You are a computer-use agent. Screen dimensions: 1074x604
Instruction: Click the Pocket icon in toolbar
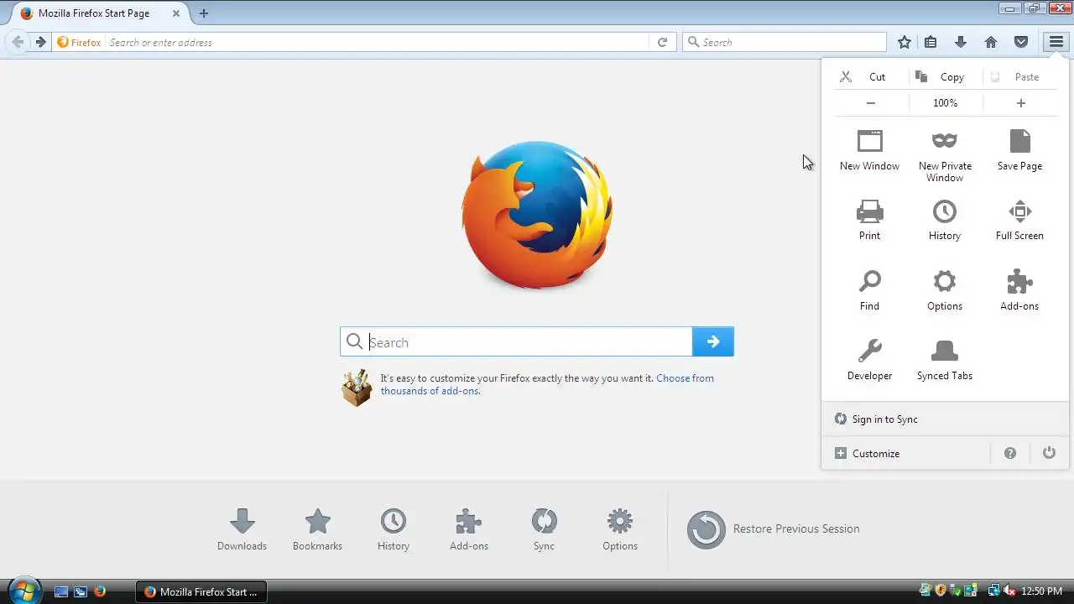click(x=1021, y=42)
